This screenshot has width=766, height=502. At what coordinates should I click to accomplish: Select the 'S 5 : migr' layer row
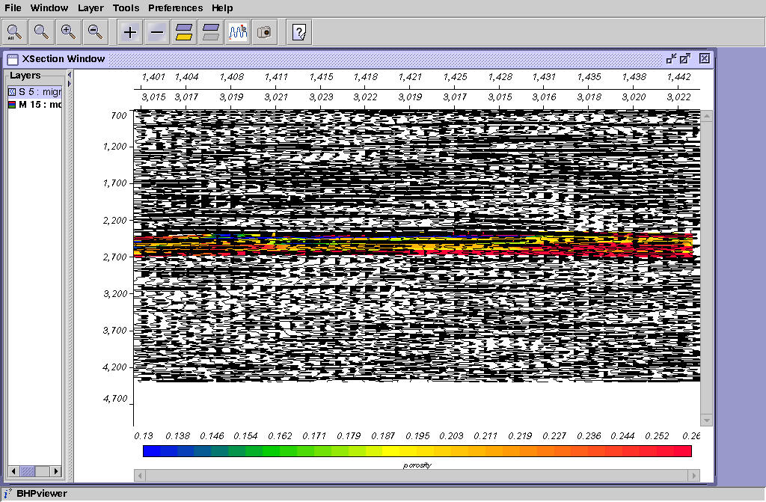(x=34, y=92)
